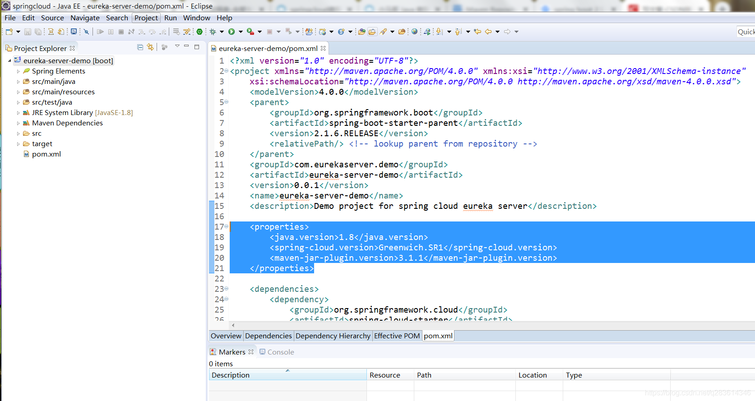This screenshot has height=401, width=755.
Task: Collapse the eureka-server-demo project node
Action: 9,60
